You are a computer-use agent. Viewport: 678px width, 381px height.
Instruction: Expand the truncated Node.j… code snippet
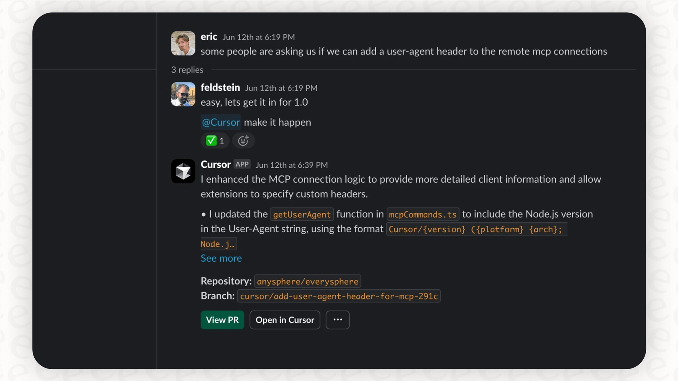tap(218, 244)
